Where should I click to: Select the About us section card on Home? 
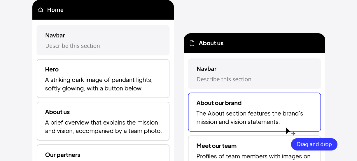103,121
